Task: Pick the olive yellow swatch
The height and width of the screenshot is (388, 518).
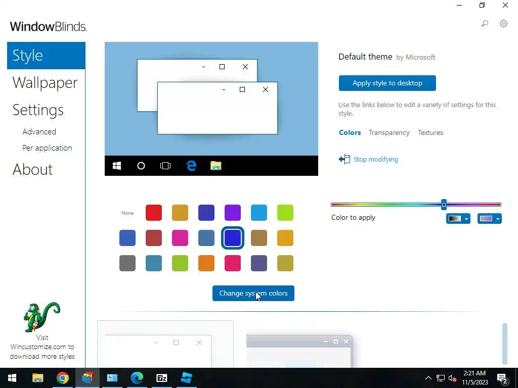Action: (x=285, y=263)
